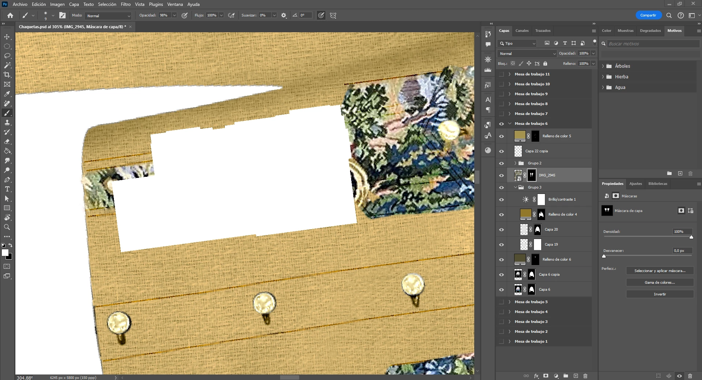
Task: Hide the Capa 22 copia layer
Action: coord(502,151)
